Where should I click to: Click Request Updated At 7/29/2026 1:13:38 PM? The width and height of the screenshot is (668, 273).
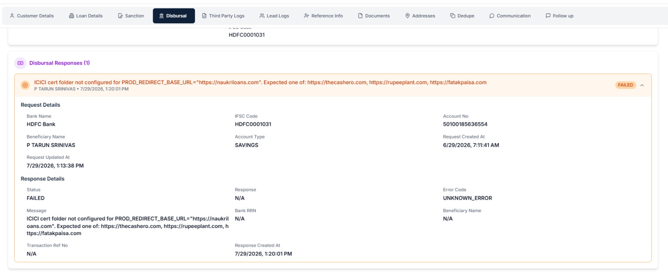pos(55,166)
